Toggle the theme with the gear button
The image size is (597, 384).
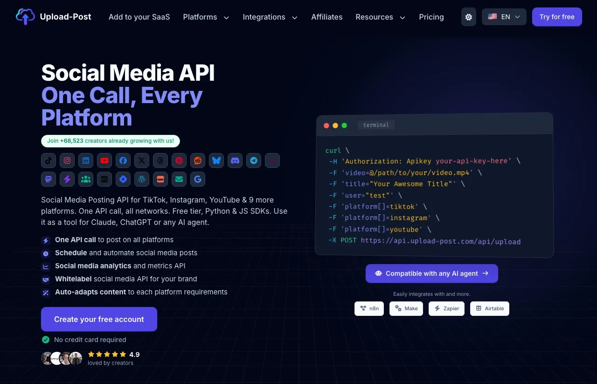(469, 17)
